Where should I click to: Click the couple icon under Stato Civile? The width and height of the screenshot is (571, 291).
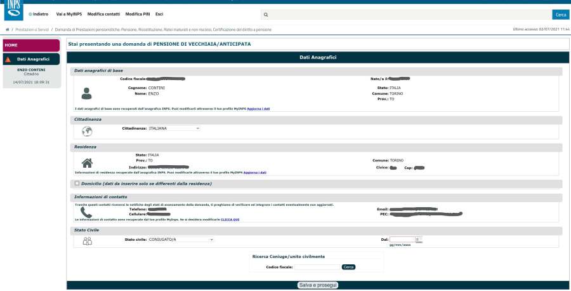pyautogui.click(x=88, y=240)
